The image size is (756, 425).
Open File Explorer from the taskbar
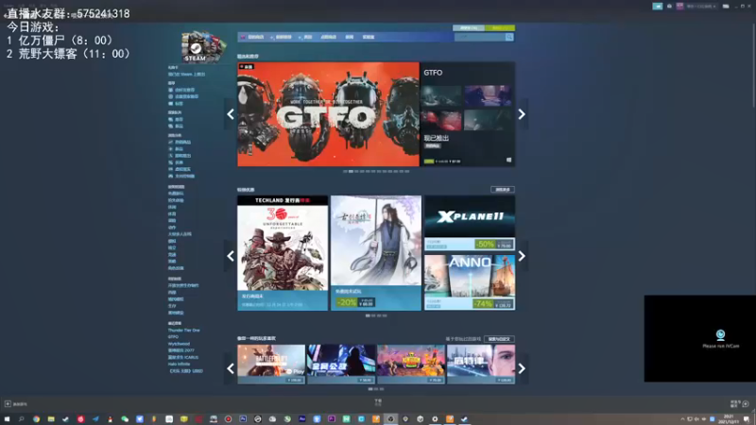(51, 419)
